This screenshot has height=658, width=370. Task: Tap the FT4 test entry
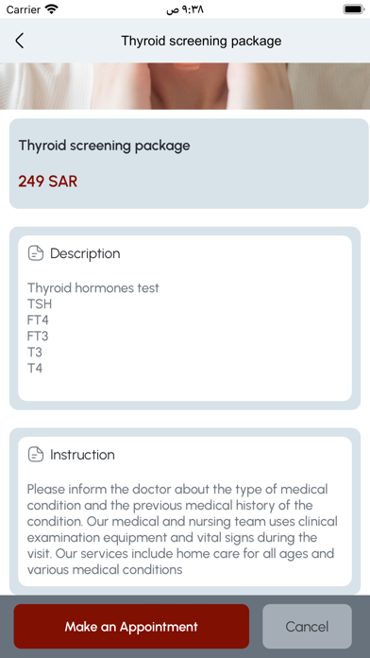38,320
